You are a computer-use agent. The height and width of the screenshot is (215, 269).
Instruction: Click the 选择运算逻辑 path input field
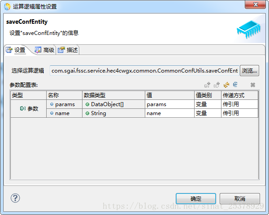tap(144, 70)
